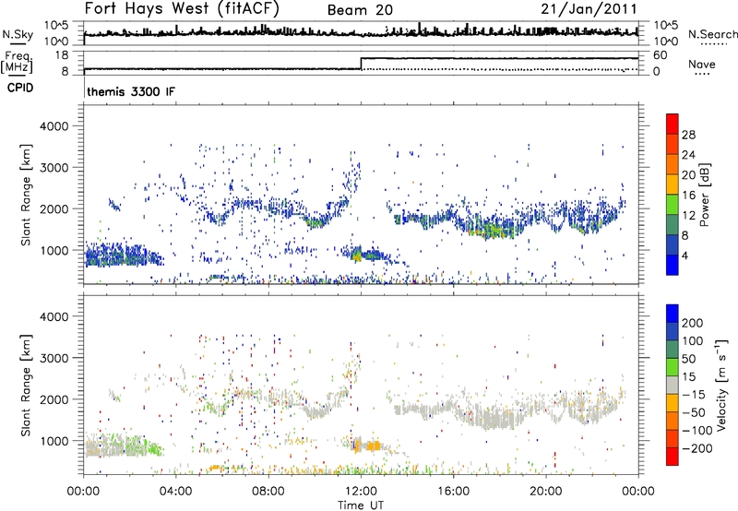Click the "04:00" time tick label
This screenshot has height=511, width=738.
click(x=176, y=492)
